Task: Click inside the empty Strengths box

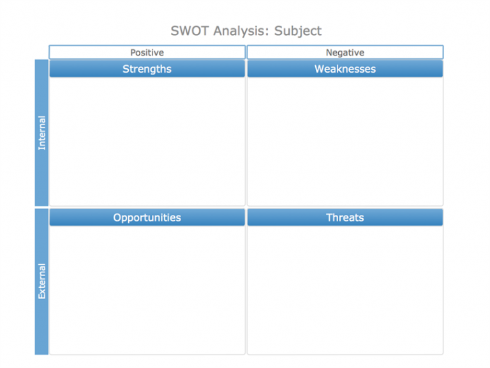Action: pos(147,141)
